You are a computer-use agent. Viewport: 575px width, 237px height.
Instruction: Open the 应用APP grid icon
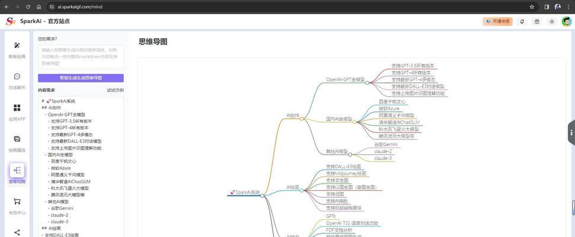click(17, 108)
